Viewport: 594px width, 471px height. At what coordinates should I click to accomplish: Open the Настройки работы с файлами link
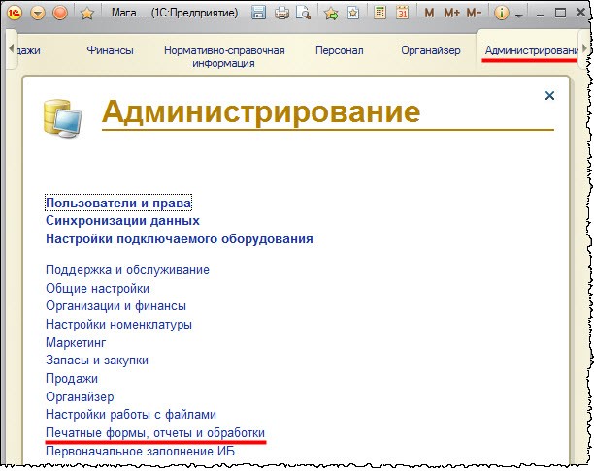tap(131, 415)
